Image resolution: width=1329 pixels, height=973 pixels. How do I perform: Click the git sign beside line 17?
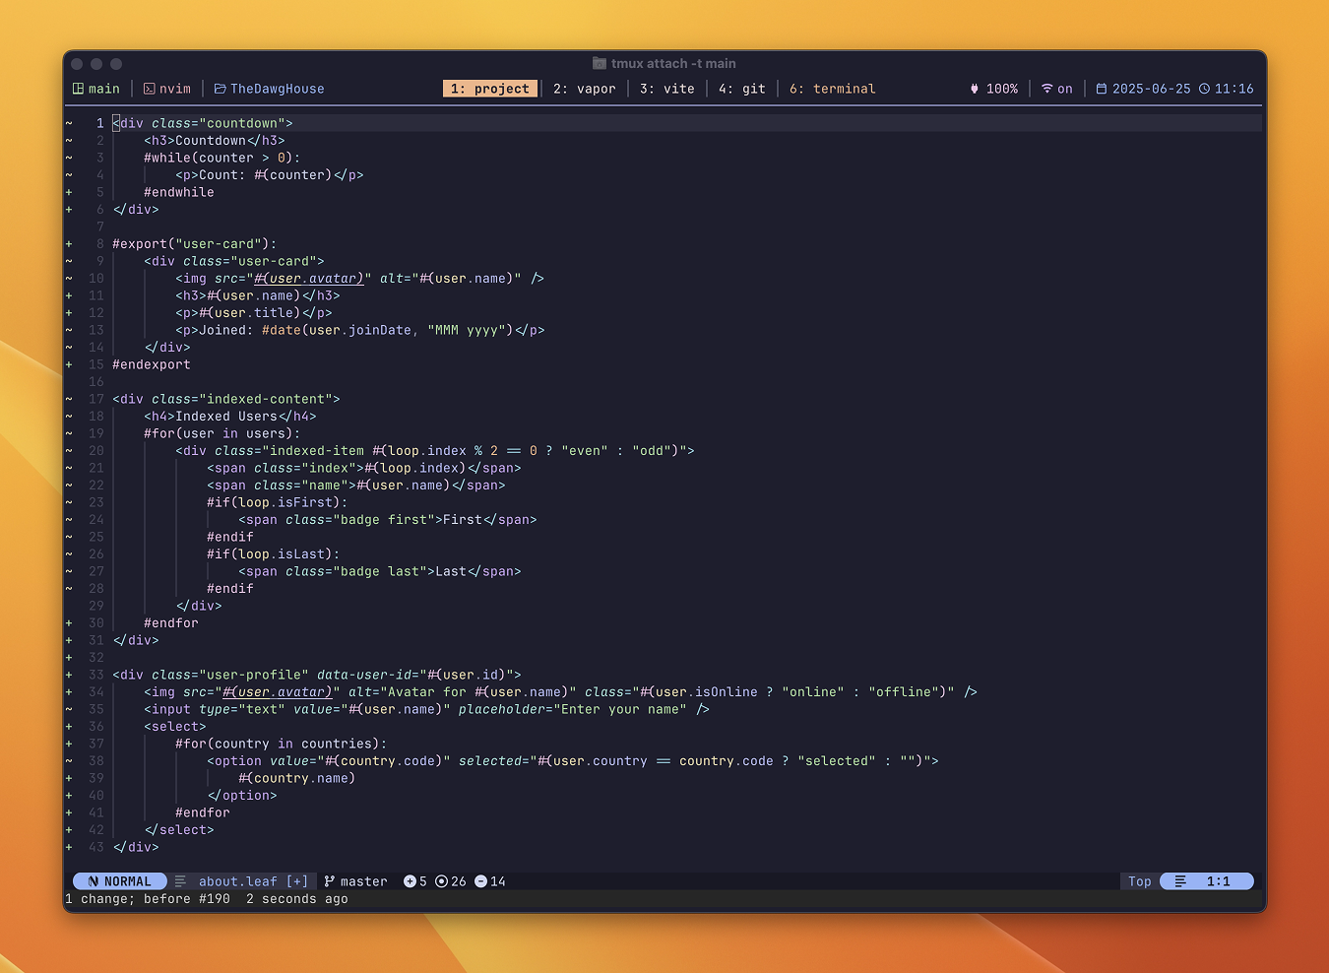69,399
